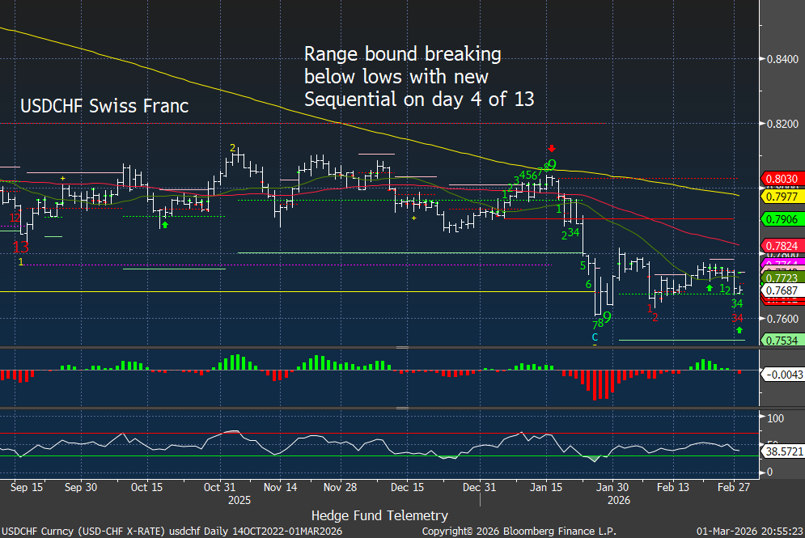Click the red down arrow above January 15
805x538 pixels.
[552, 149]
